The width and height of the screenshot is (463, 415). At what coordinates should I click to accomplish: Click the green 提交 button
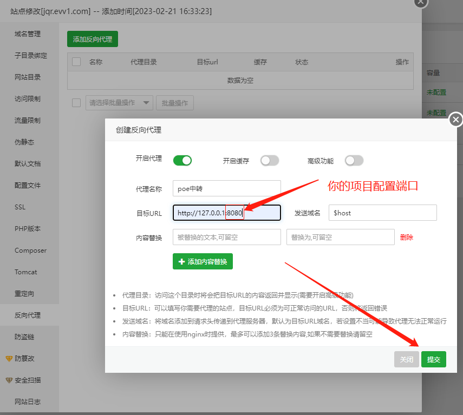pos(433,359)
